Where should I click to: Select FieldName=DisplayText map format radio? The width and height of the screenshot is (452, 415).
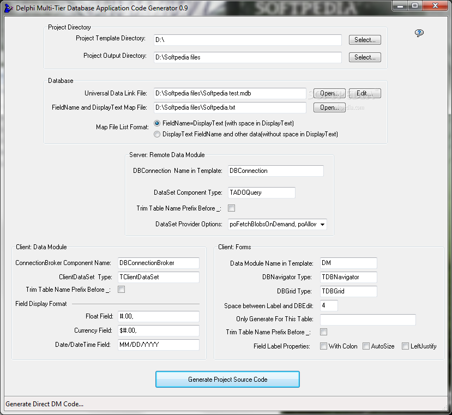pos(157,123)
